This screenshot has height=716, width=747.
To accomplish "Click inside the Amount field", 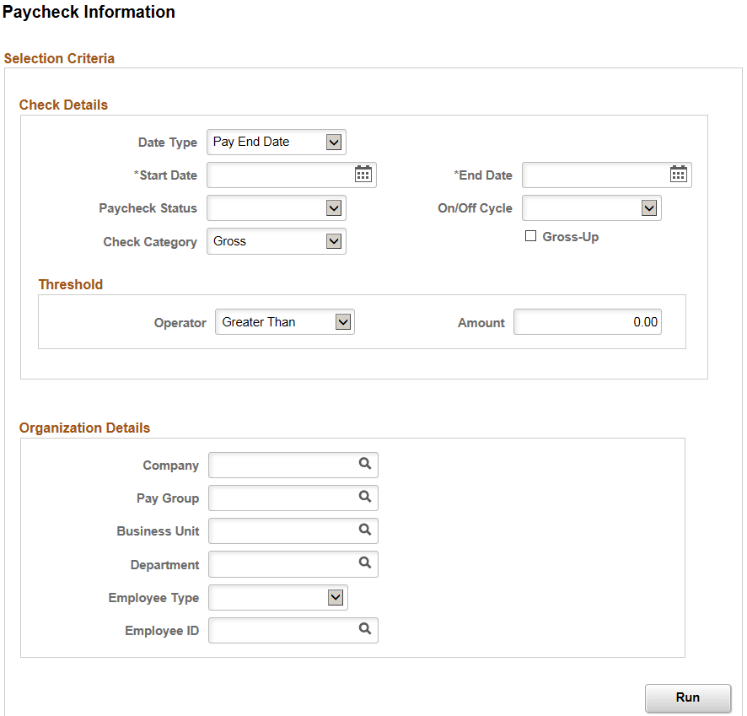I will pyautogui.click(x=587, y=321).
